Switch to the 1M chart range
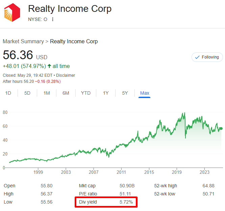This screenshot has width=225, height=211. tap(47, 93)
